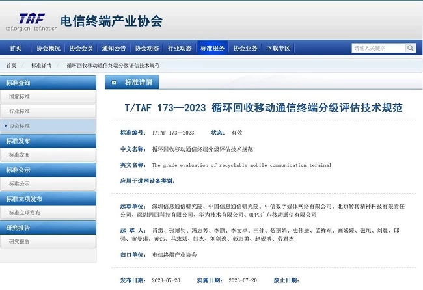Open the 首页 navigation menu item
Viewport: 423px width, 290px height.
coord(16,48)
